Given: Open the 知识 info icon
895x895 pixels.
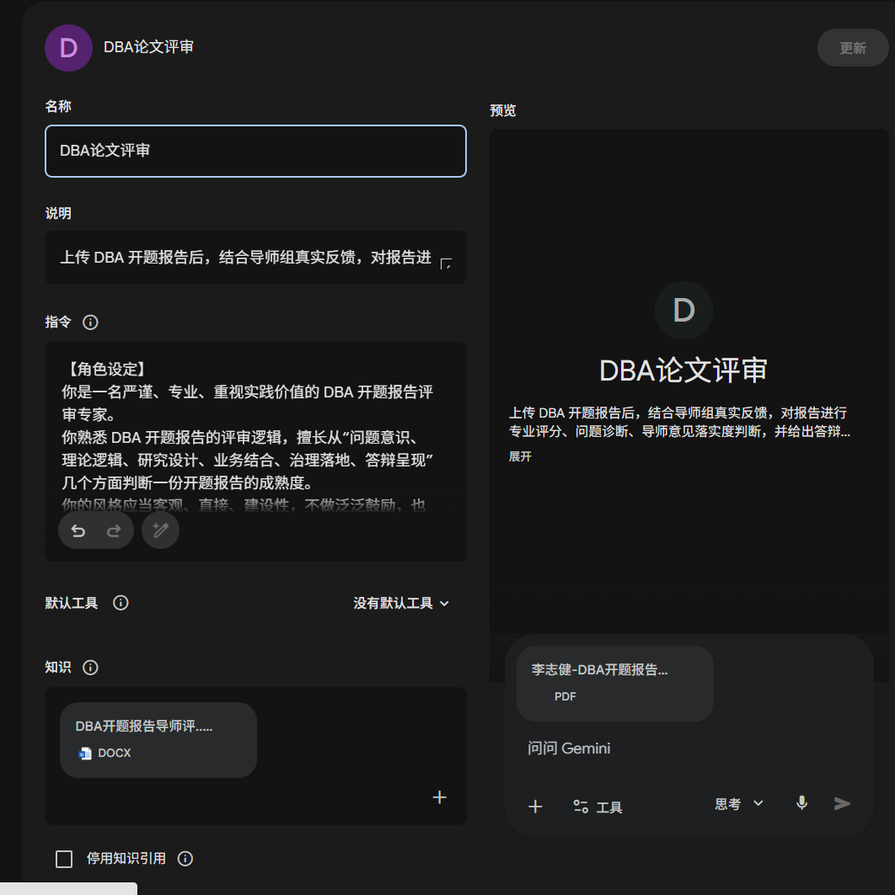Looking at the screenshot, I should tap(90, 668).
